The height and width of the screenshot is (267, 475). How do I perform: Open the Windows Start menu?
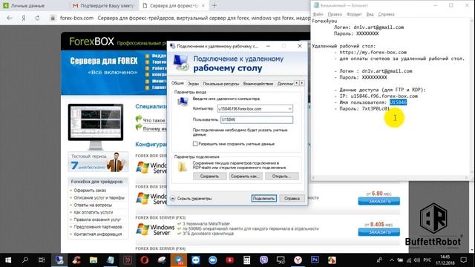[8, 260]
